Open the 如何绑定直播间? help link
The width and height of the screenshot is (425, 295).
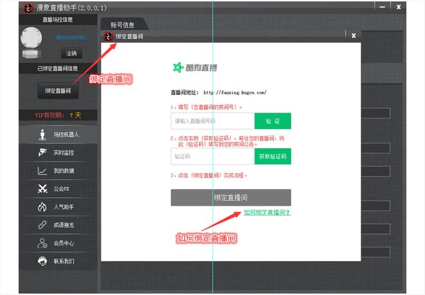pyautogui.click(x=267, y=212)
